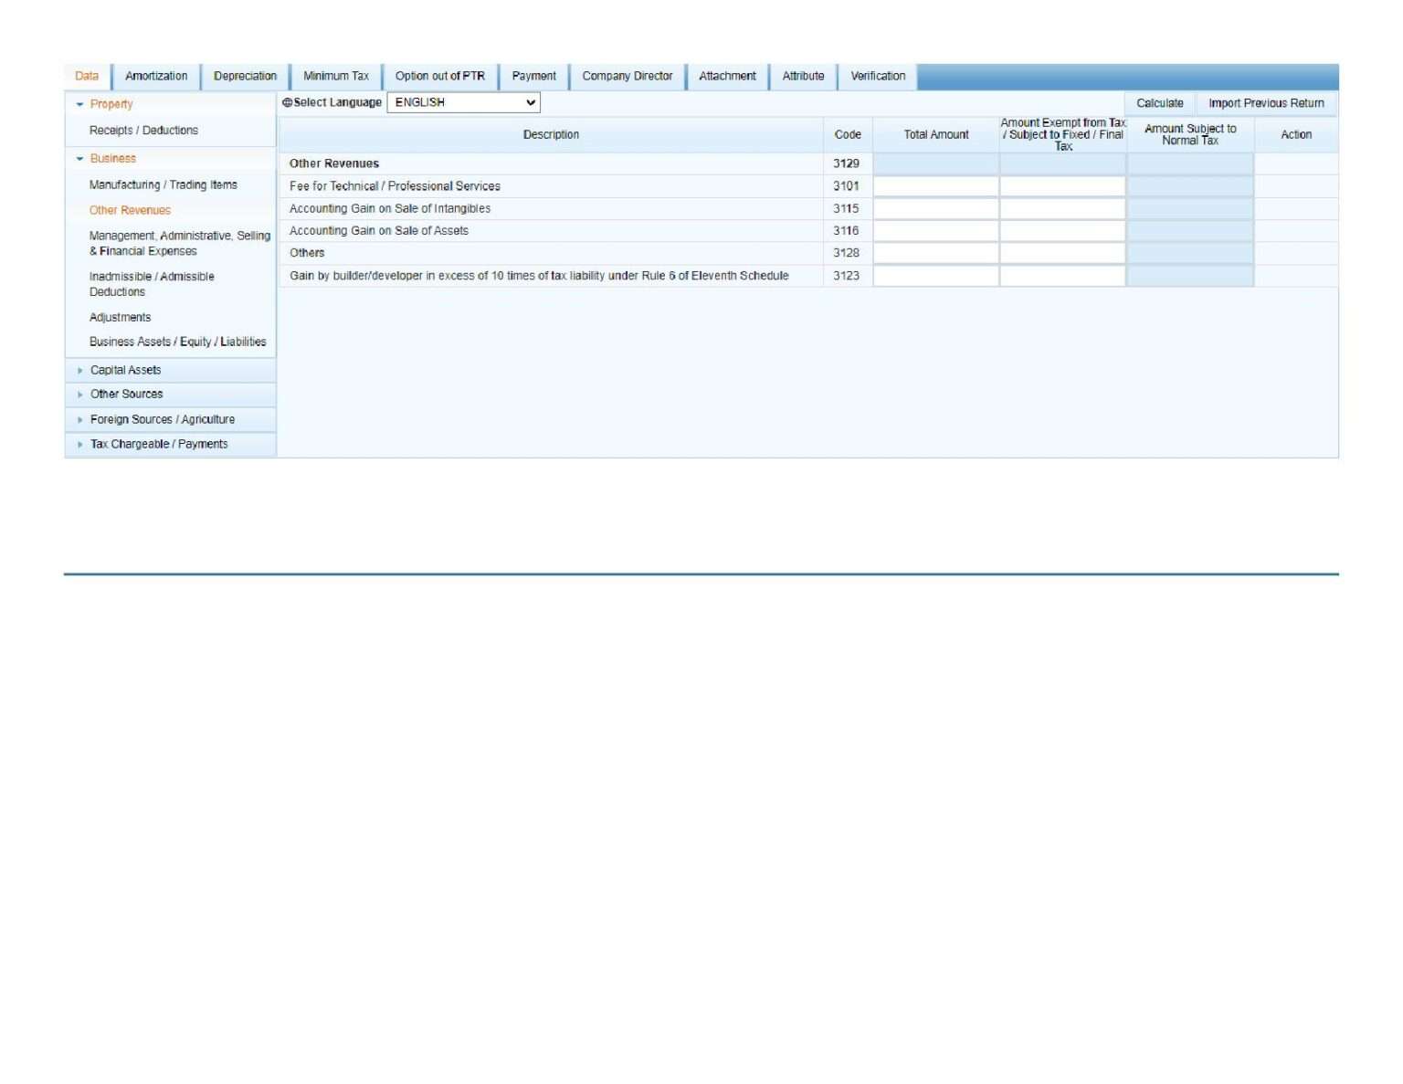Image resolution: width=1403 pixels, height=1084 pixels.
Task: Click Import Previous Return button
Action: [x=1266, y=104]
